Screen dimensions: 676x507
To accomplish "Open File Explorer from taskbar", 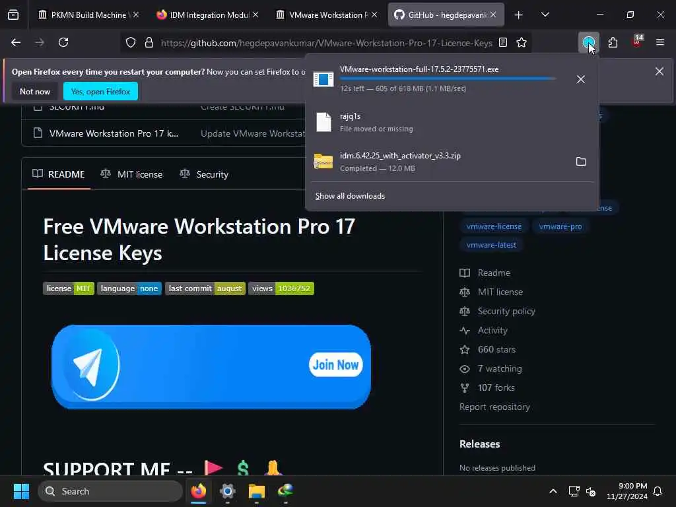I will point(257,491).
